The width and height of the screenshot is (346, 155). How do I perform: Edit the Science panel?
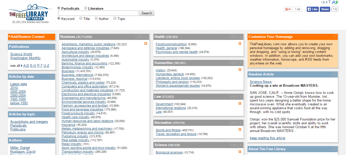(234, 145)
